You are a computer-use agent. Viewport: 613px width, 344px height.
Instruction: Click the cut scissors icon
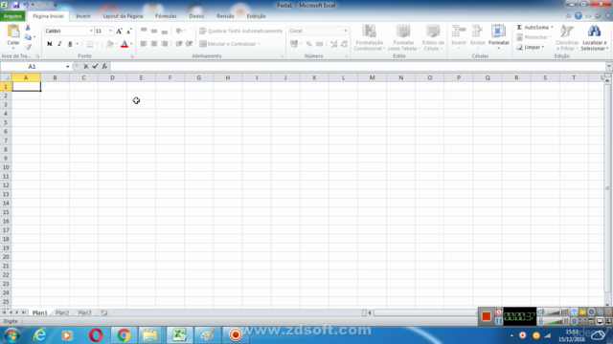(x=28, y=28)
